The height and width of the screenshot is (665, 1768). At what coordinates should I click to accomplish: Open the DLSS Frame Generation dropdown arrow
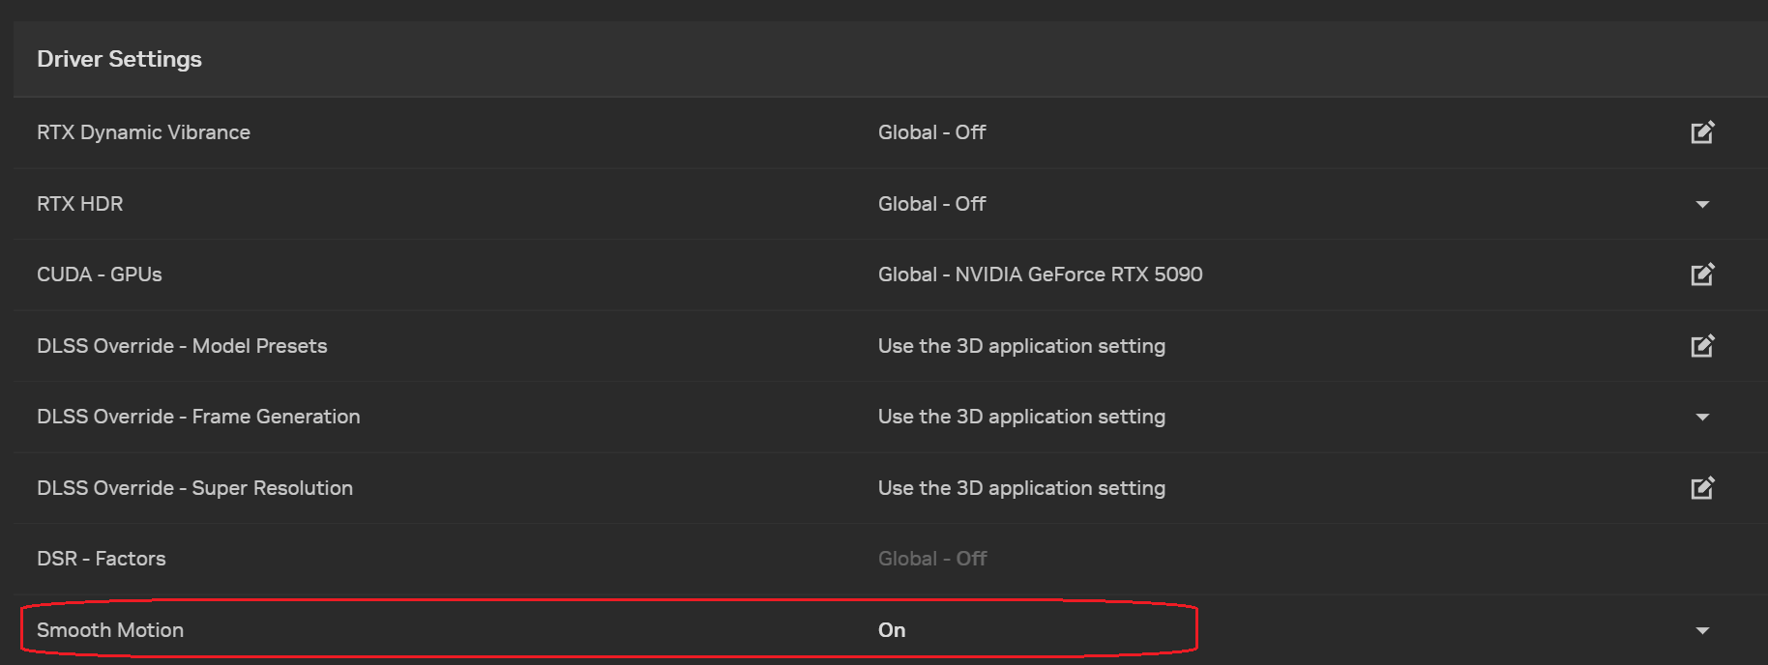1702,417
